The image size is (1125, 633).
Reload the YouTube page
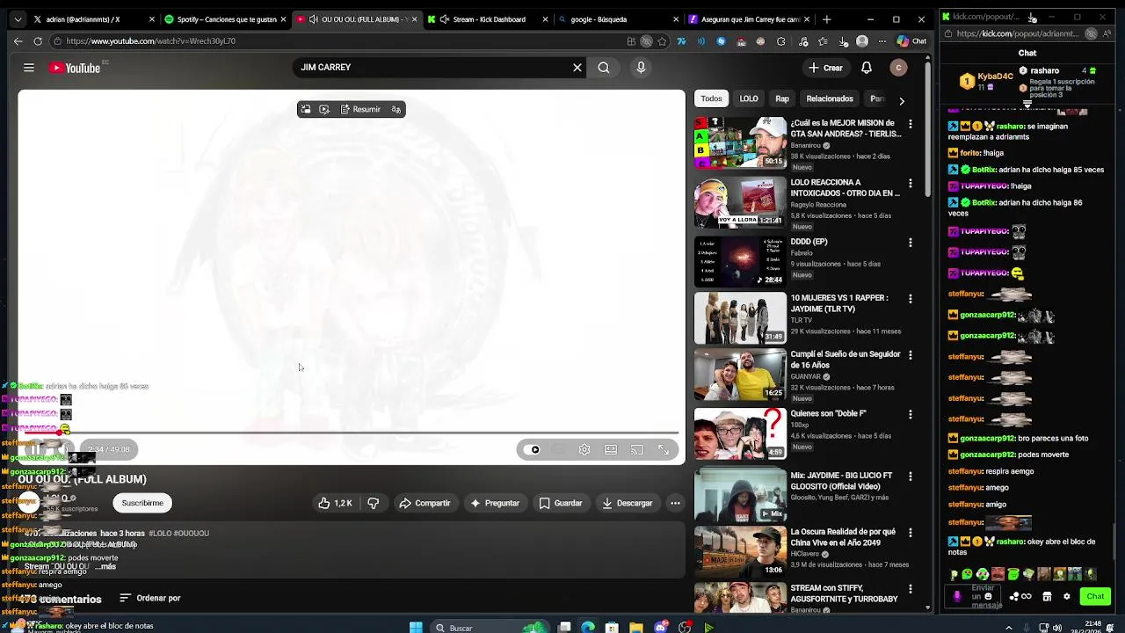(38, 40)
